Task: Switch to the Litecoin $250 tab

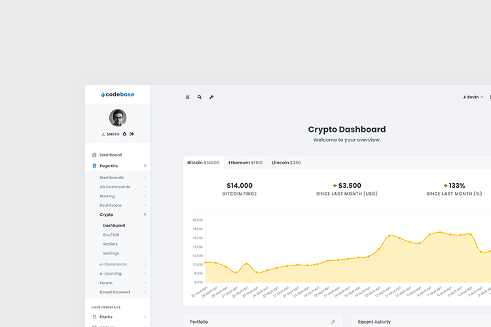Action: 286,162
